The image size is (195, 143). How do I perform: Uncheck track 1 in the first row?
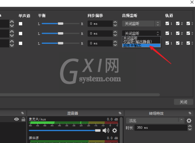tap(167, 23)
